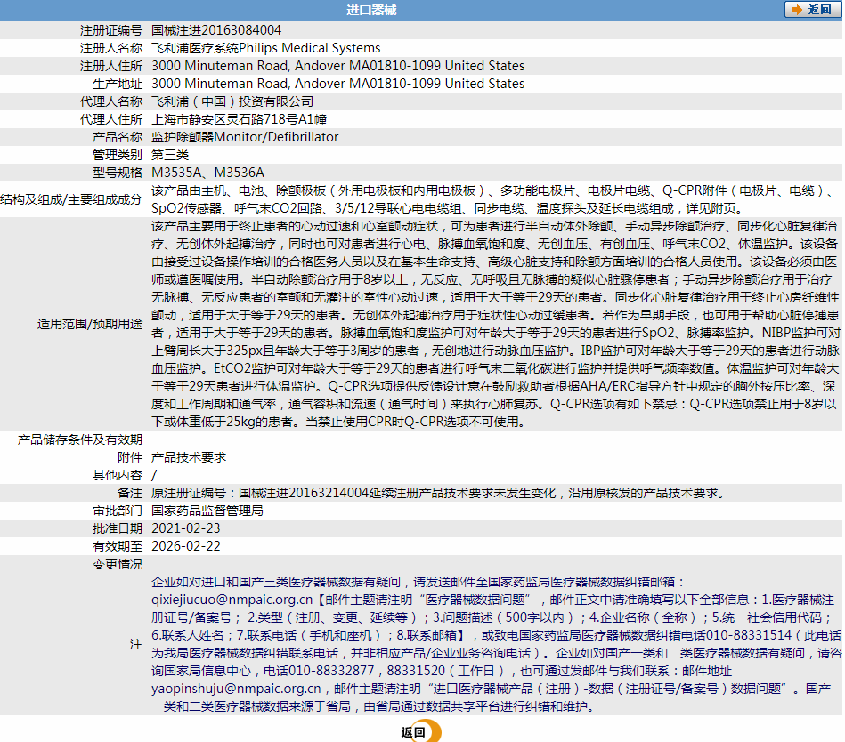
Task: Click the 返回 button at top right
Action: [813, 10]
